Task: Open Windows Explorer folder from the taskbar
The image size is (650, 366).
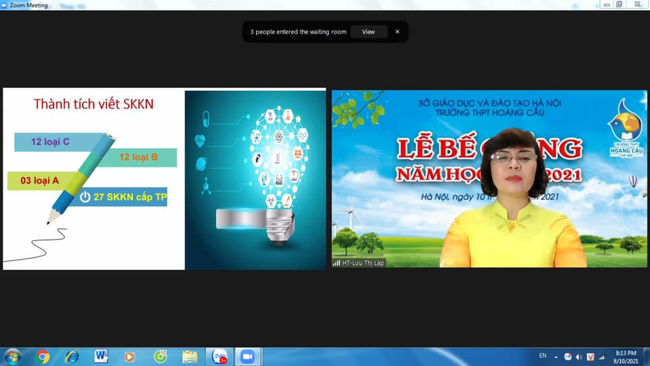Action: [190, 357]
